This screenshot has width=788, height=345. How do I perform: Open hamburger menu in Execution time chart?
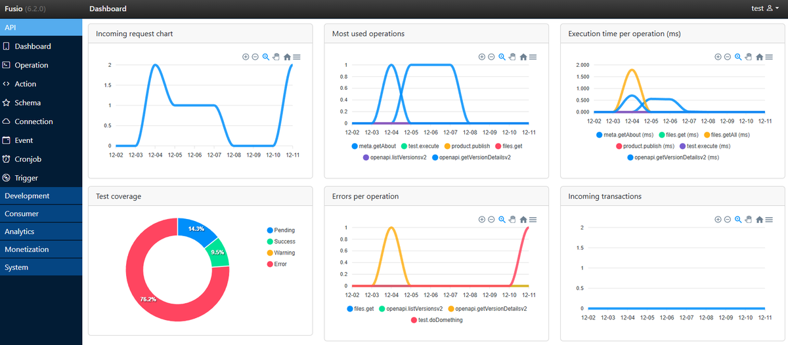769,57
